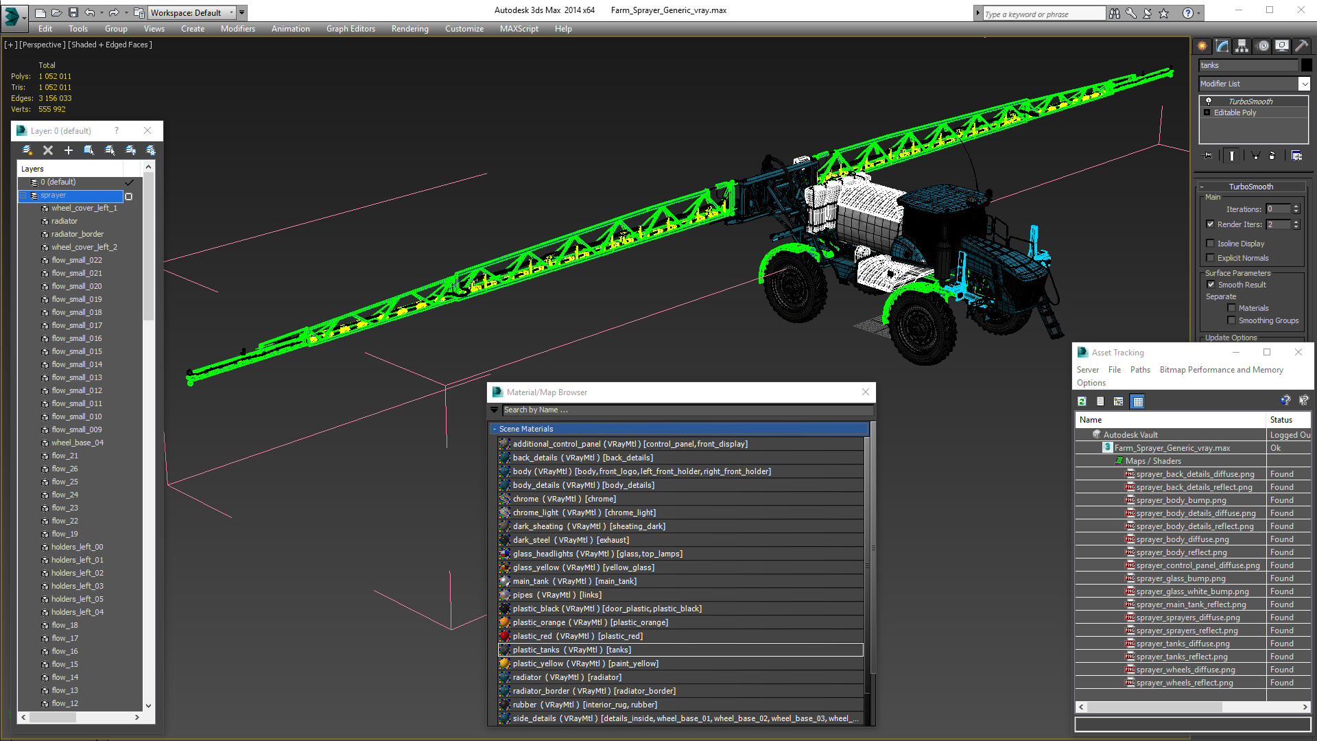Collapse the Scene Materials rollout
The height and width of the screenshot is (741, 1317).
[x=494, y=429]
